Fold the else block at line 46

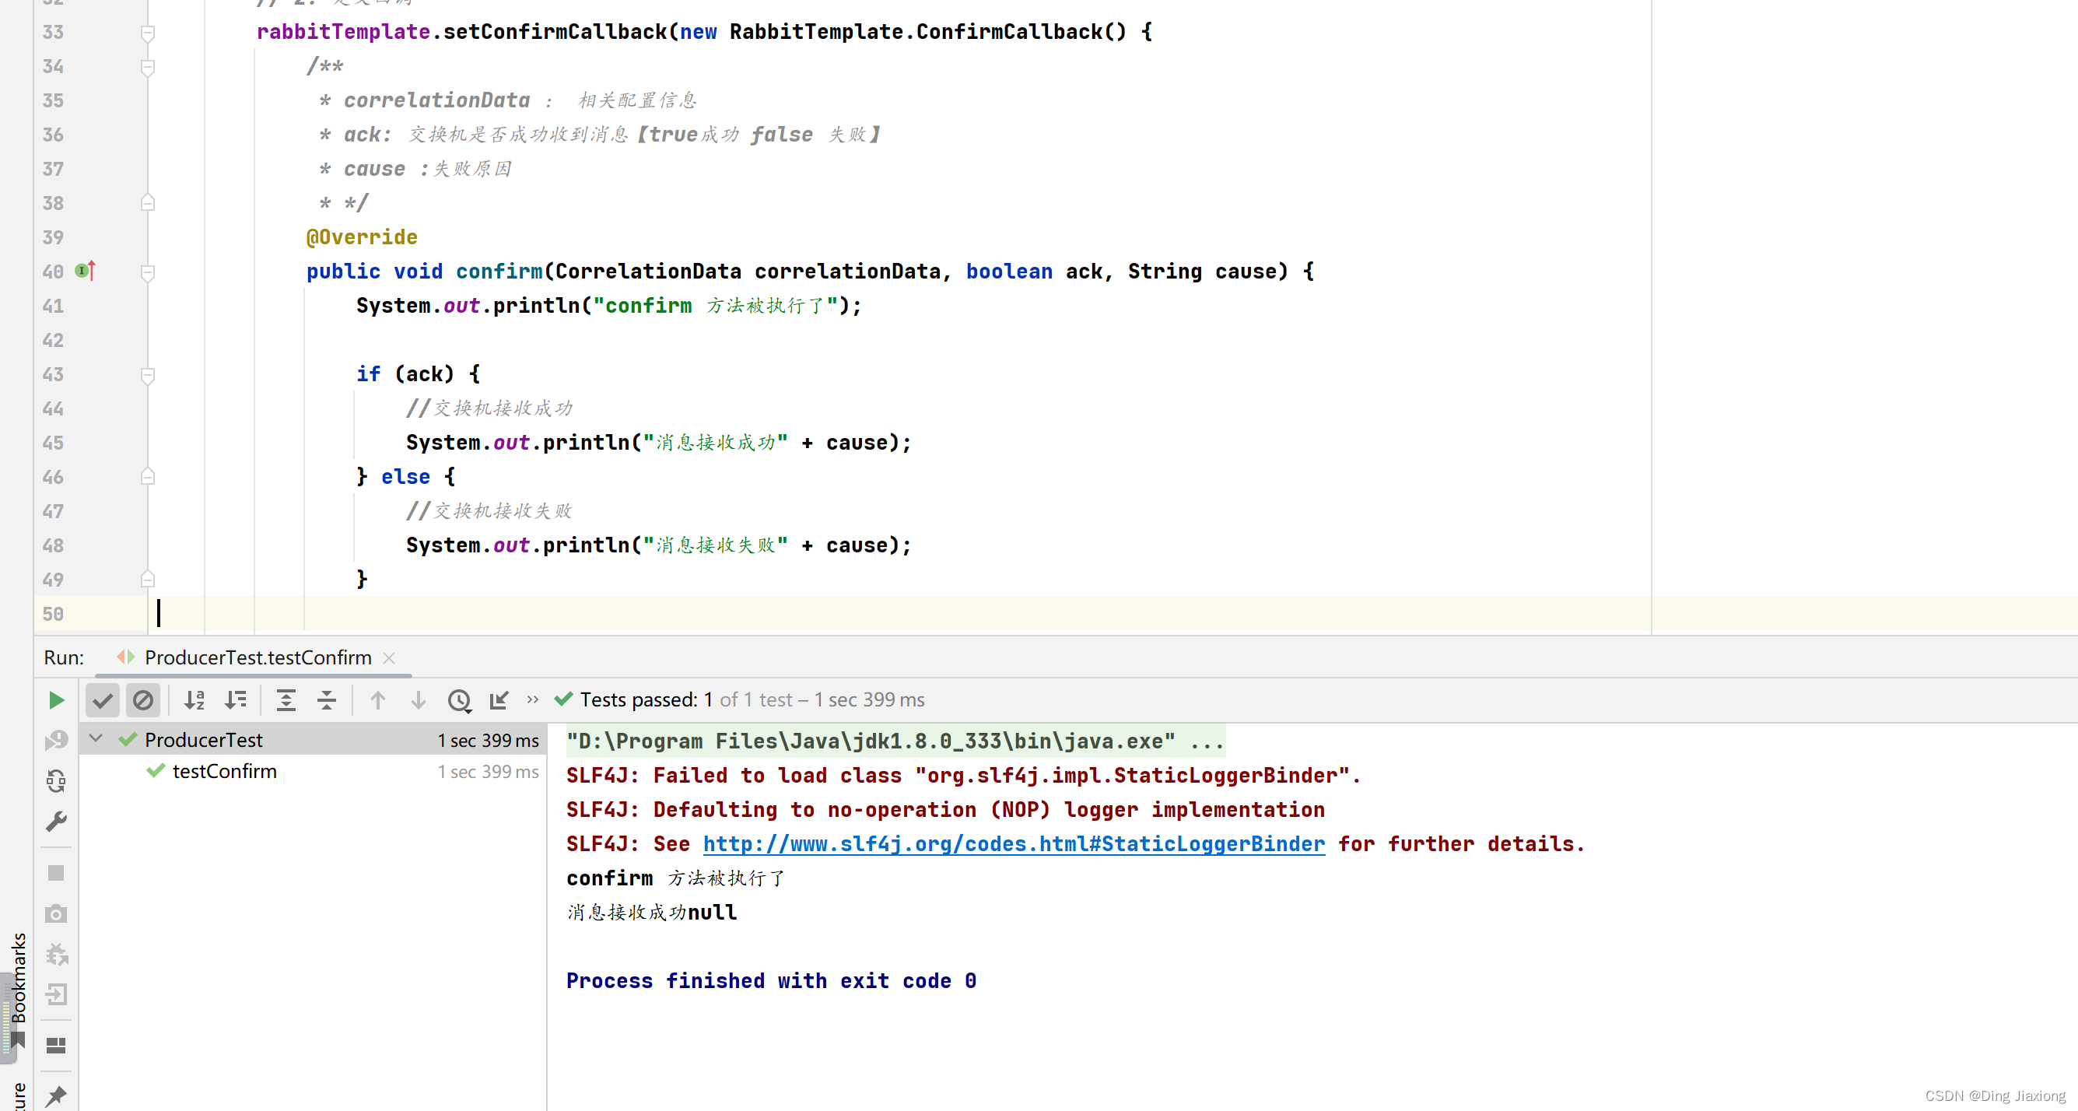pyautogui.click(x=148, y=477)
